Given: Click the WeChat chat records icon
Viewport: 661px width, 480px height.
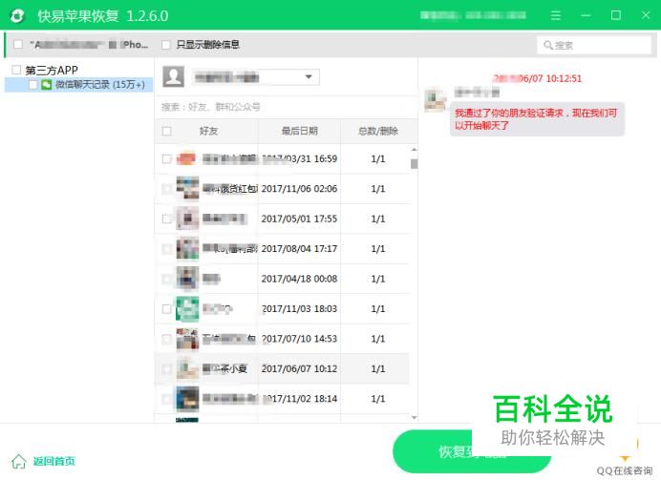Looking at the screenshot, I should click(x=47, y=85).
